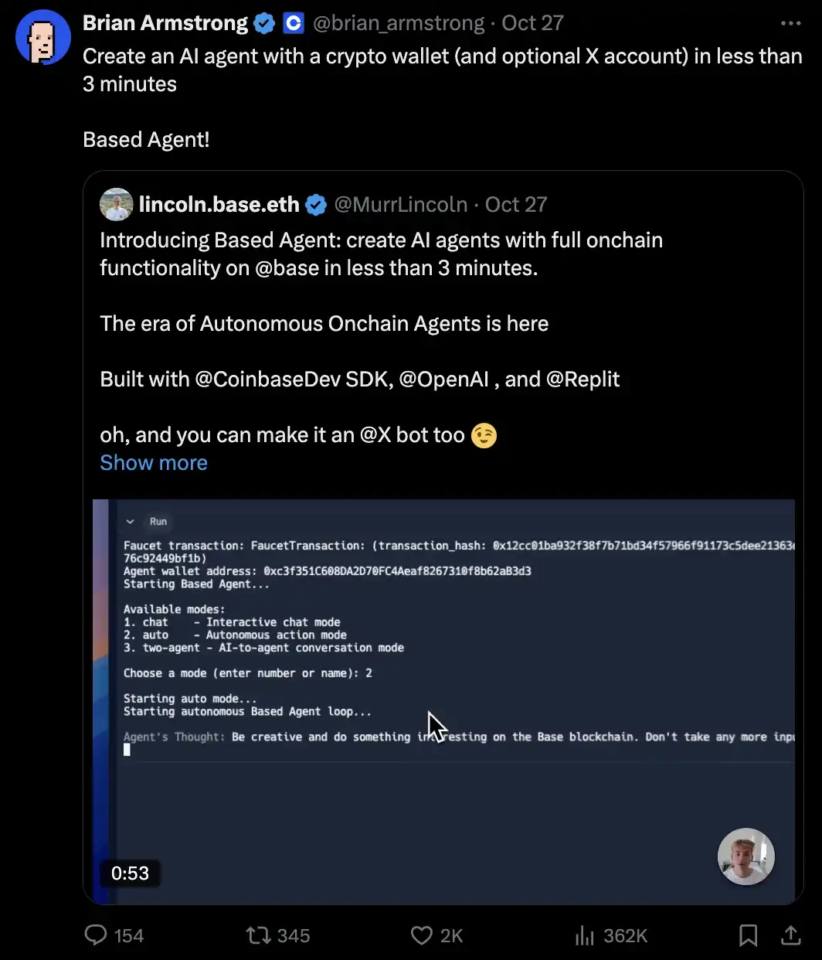Collapse the Run chevron in the terminal
The height and width of the screenshot is (960, 822).
click(131, 522)
